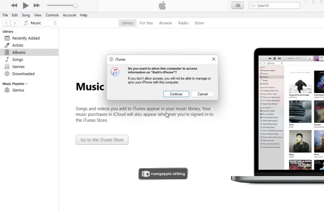Select Songs in the Library sidebar

click(18, 59)
